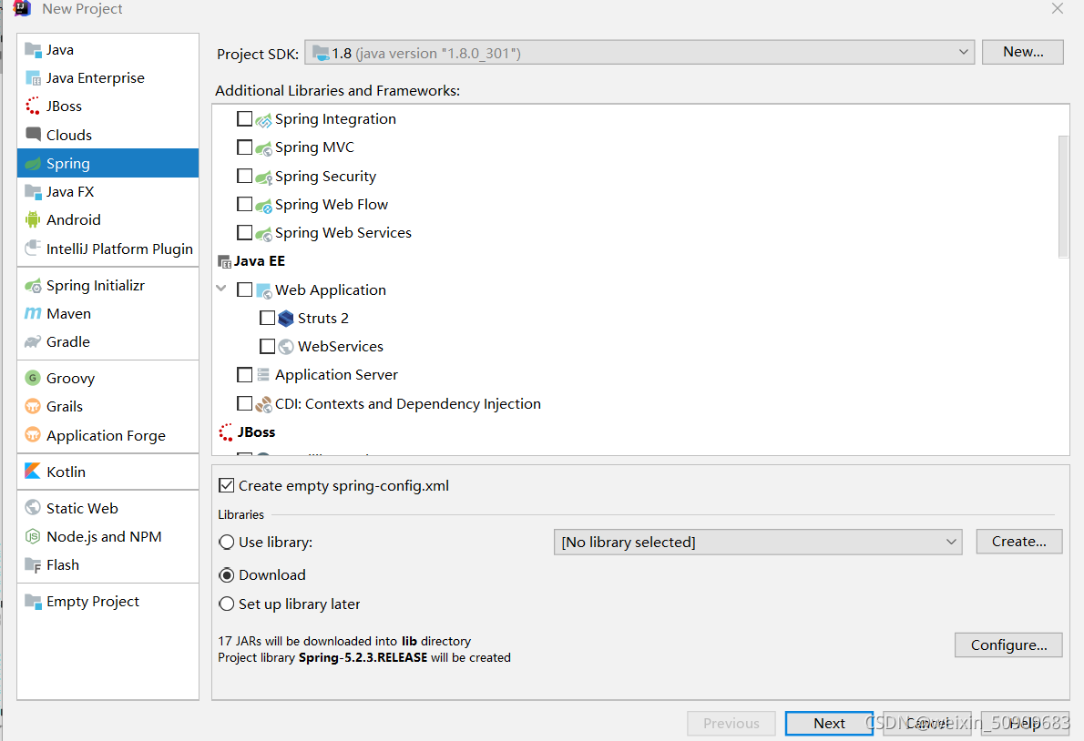Click the JBoss red dotted icon in sidebar

pos(33,107)
